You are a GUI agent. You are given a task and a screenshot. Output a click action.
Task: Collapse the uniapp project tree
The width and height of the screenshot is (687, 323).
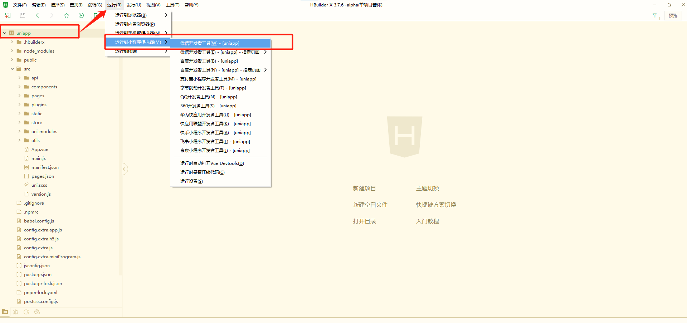5,33
